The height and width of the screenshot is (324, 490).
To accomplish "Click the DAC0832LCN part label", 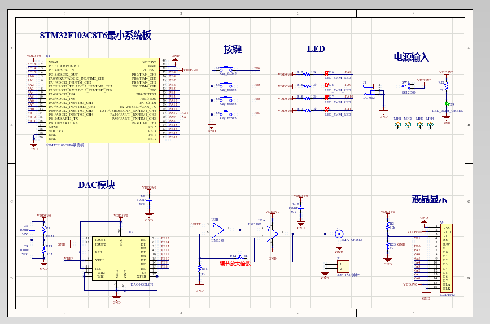I will tap(142, 284).
